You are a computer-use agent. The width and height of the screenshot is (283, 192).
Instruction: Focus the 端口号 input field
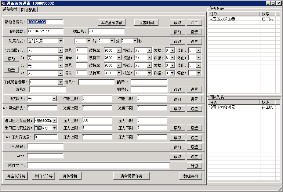(x=106, y=31)
